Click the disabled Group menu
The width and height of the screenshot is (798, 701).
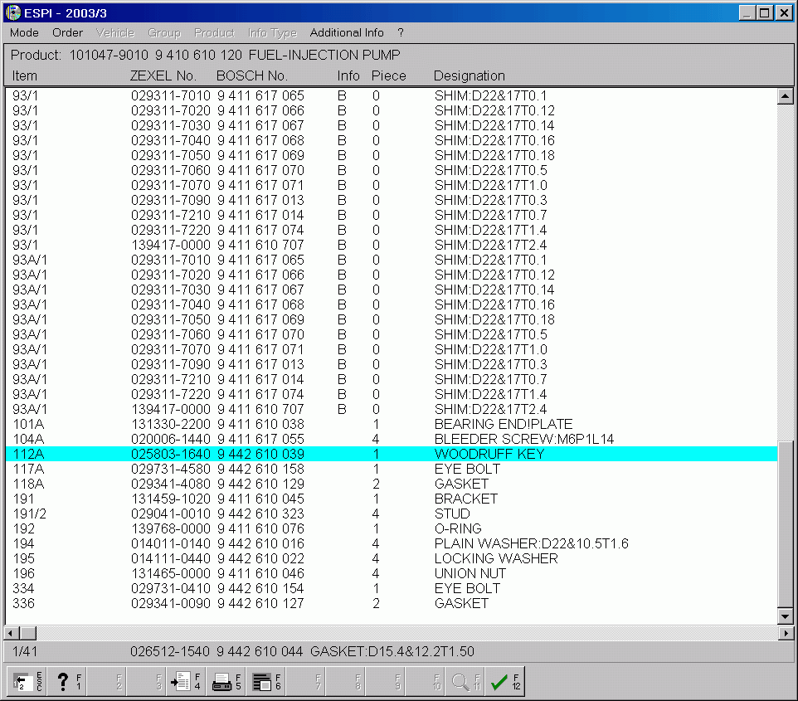pyautogui.click(x=164, y=32)
